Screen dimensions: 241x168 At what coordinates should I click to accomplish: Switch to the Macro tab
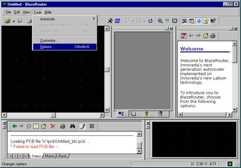(50, 156)
